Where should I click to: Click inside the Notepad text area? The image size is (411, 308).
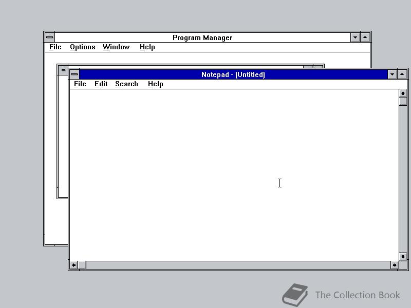234,175
